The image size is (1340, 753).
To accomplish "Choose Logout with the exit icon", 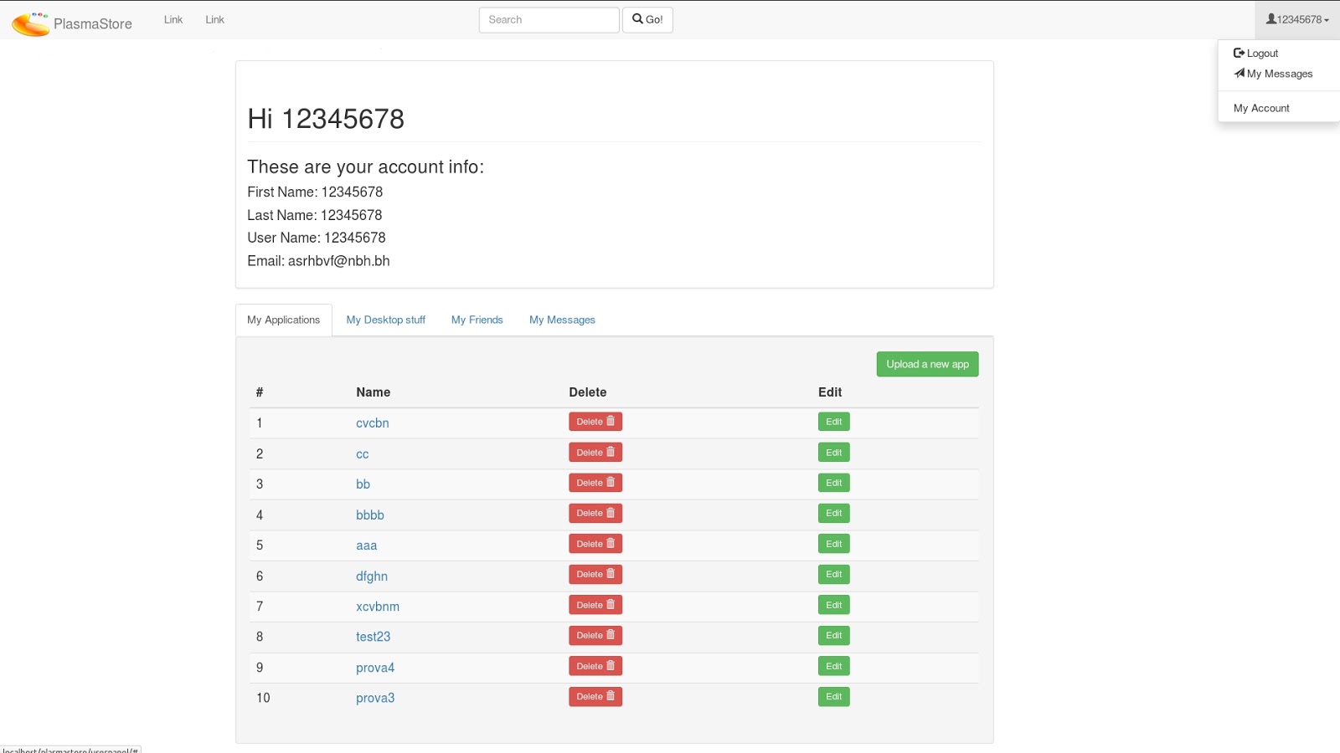I will [1255, 53].
